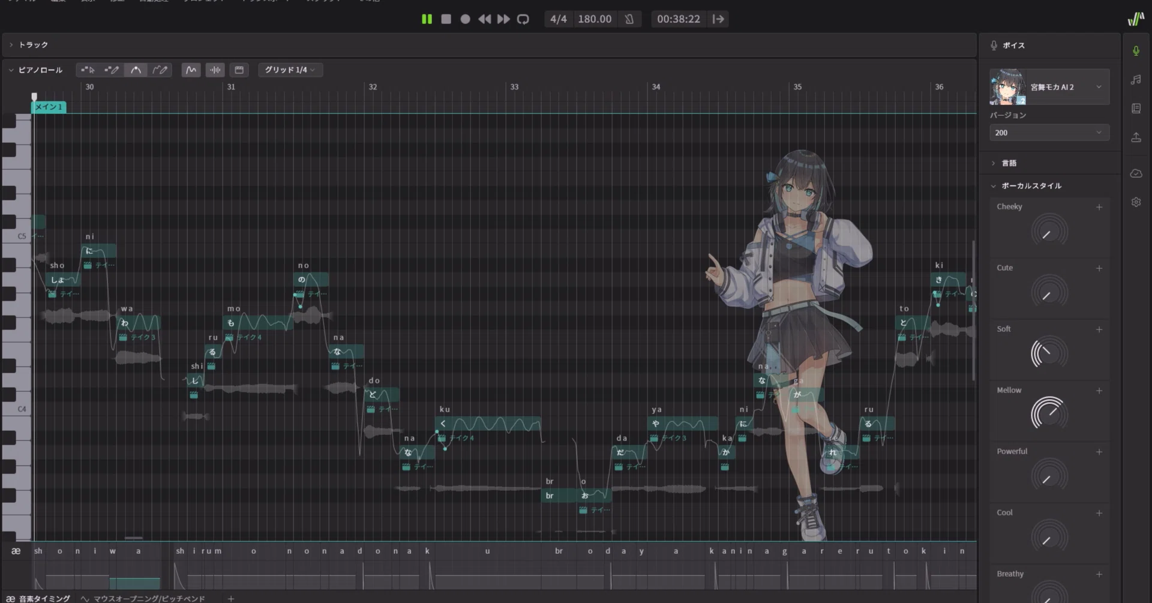Click the 4/4 time signature field
Image resolution: width=1152 pixels, height=603 pixels.
pyautogui.click(x=558, y=19)
